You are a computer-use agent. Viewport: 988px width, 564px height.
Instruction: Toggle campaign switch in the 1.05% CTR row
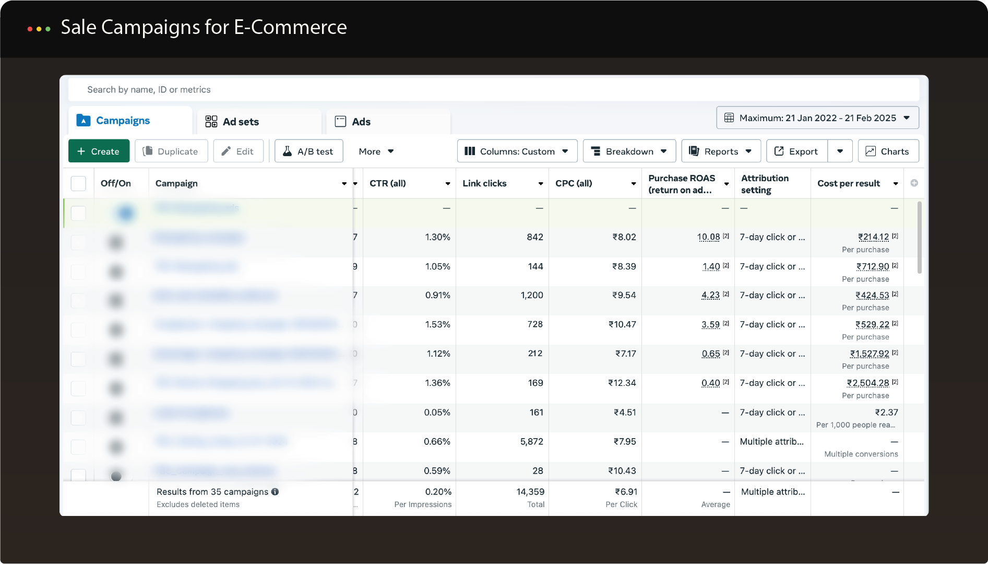116,272
